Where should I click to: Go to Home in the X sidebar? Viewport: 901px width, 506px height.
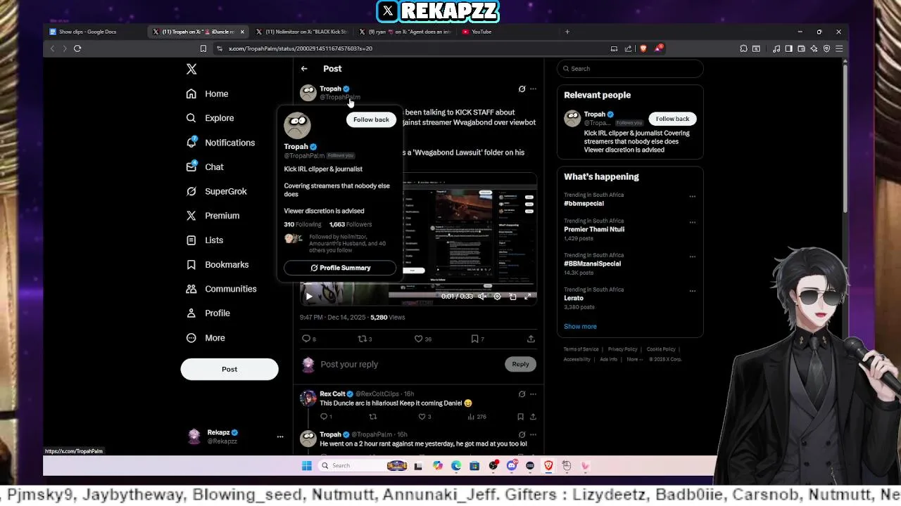click(208, 93)
